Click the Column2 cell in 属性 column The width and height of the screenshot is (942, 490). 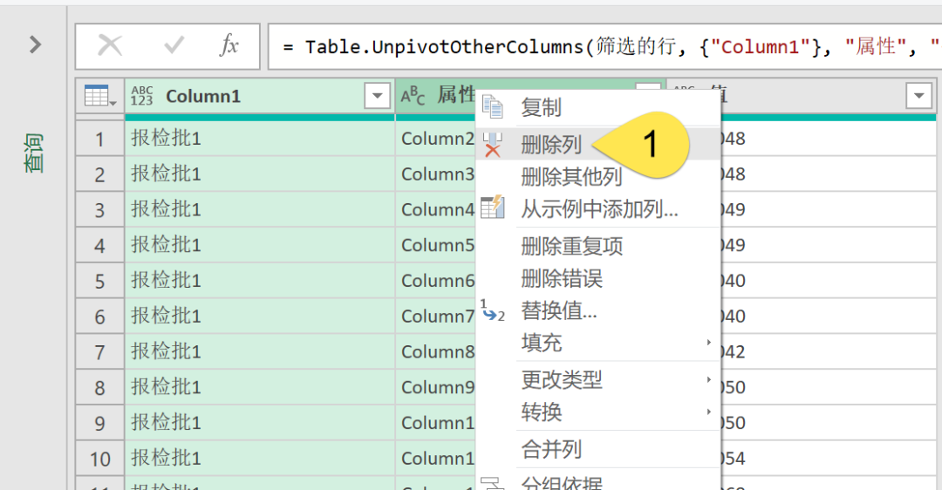pos(436,139)
